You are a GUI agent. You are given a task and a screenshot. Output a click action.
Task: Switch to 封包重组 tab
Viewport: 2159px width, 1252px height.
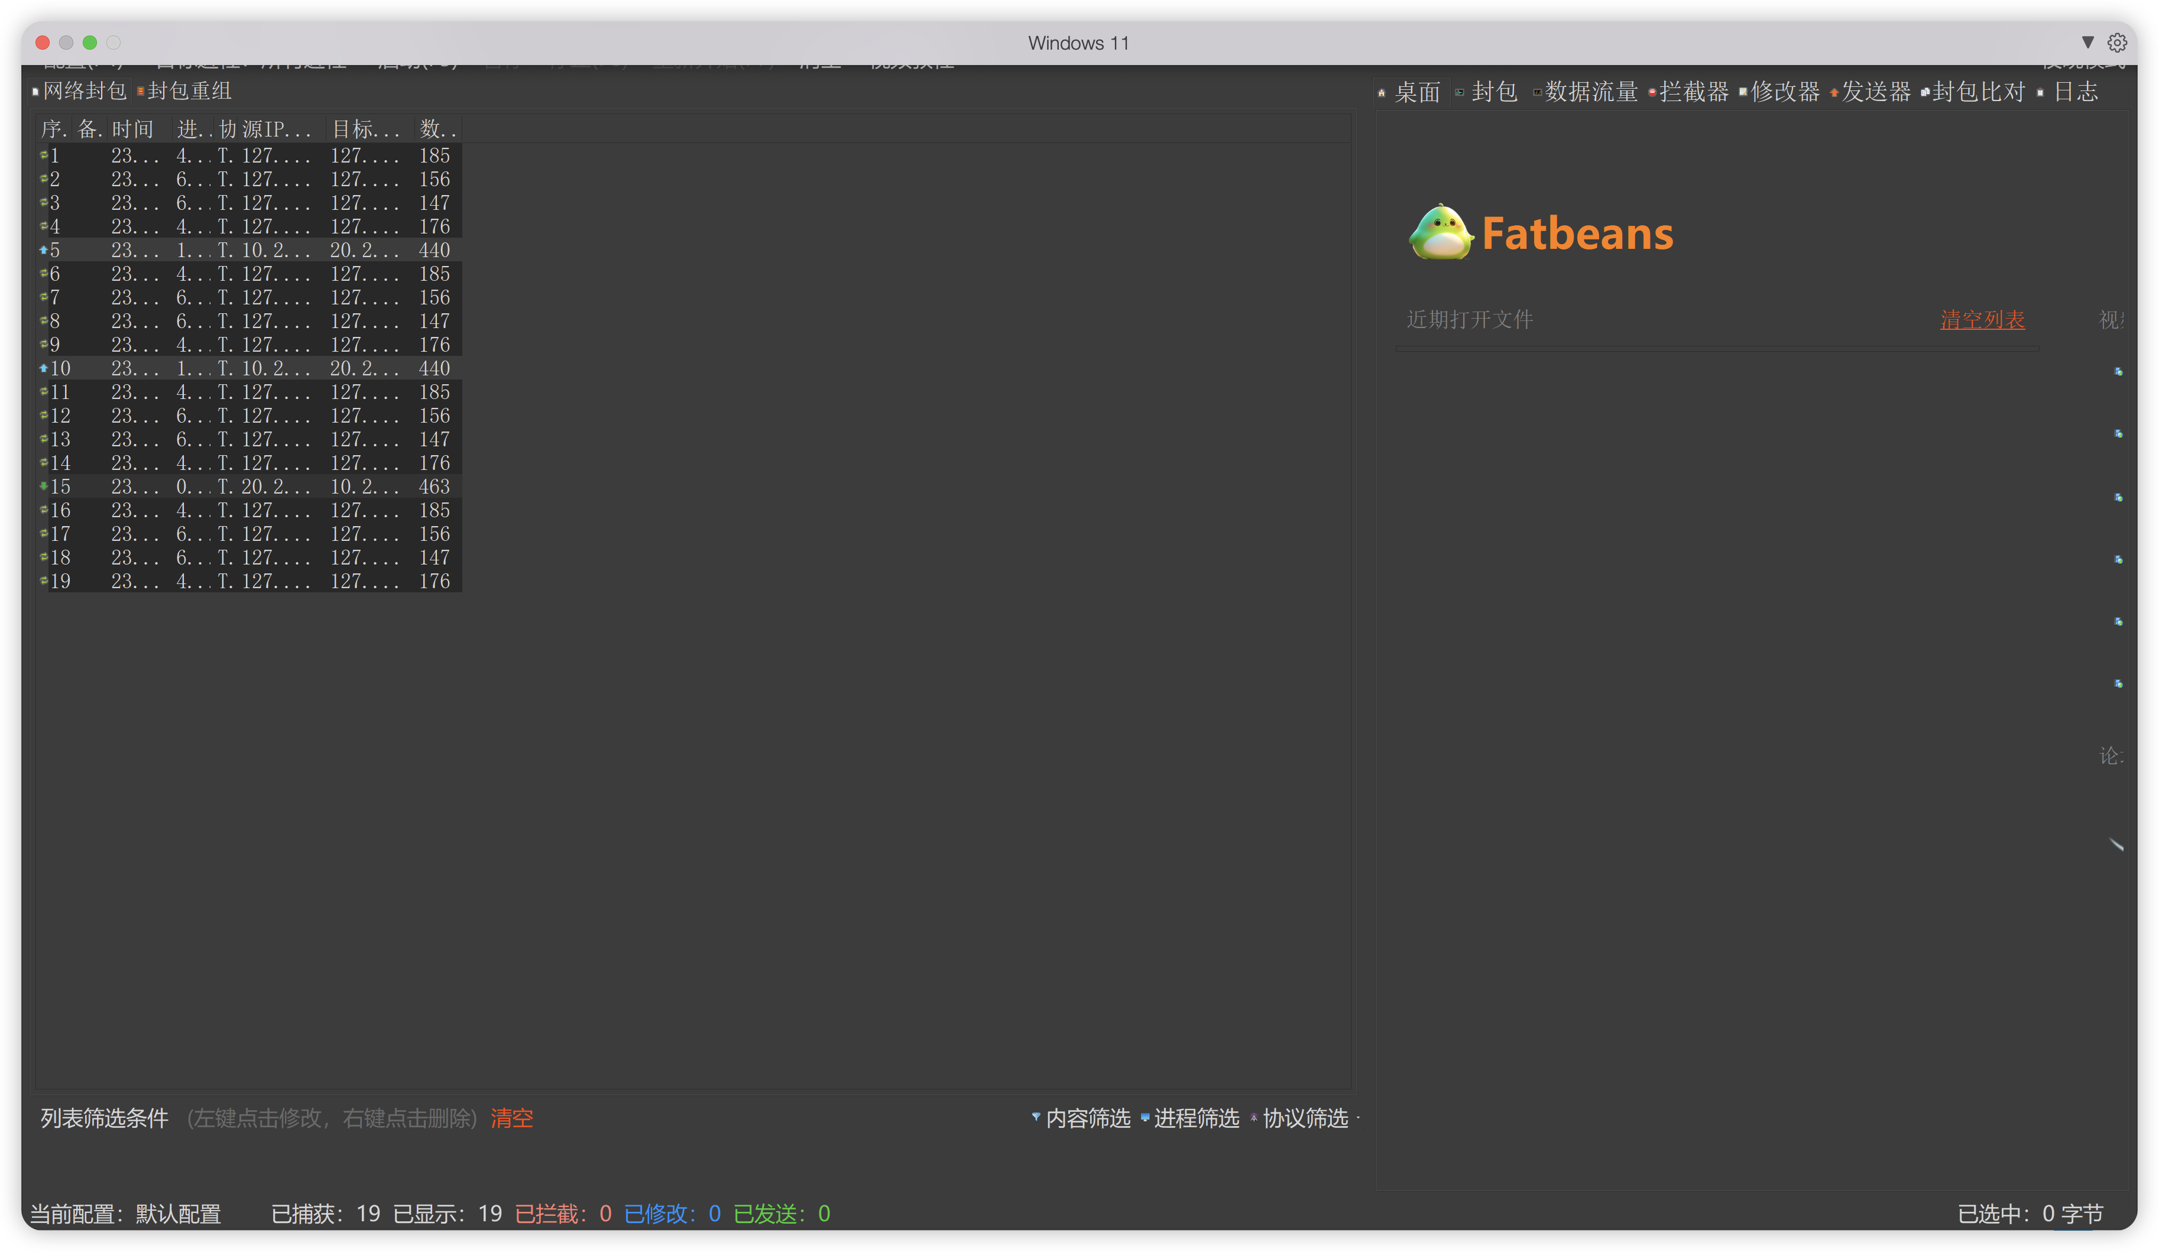tap(189, 91)
